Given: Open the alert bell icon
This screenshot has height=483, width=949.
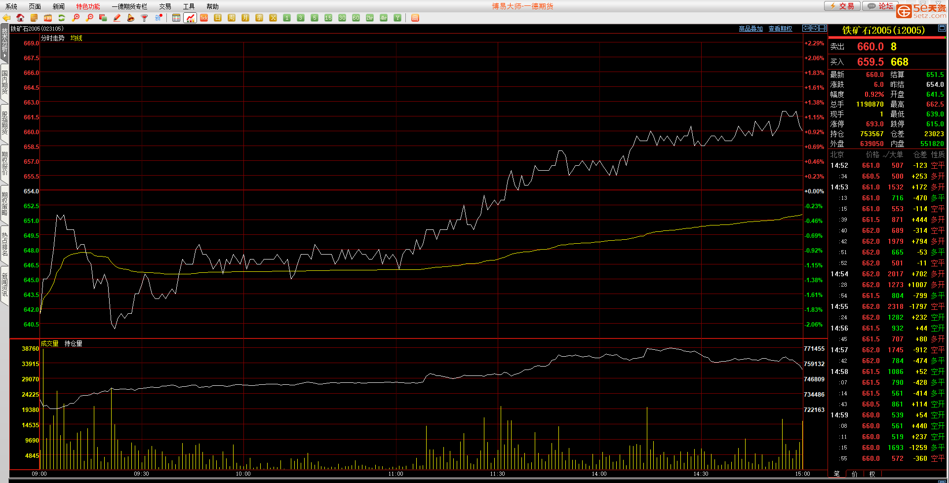Looking at the screenshot, I should [131, 18].
